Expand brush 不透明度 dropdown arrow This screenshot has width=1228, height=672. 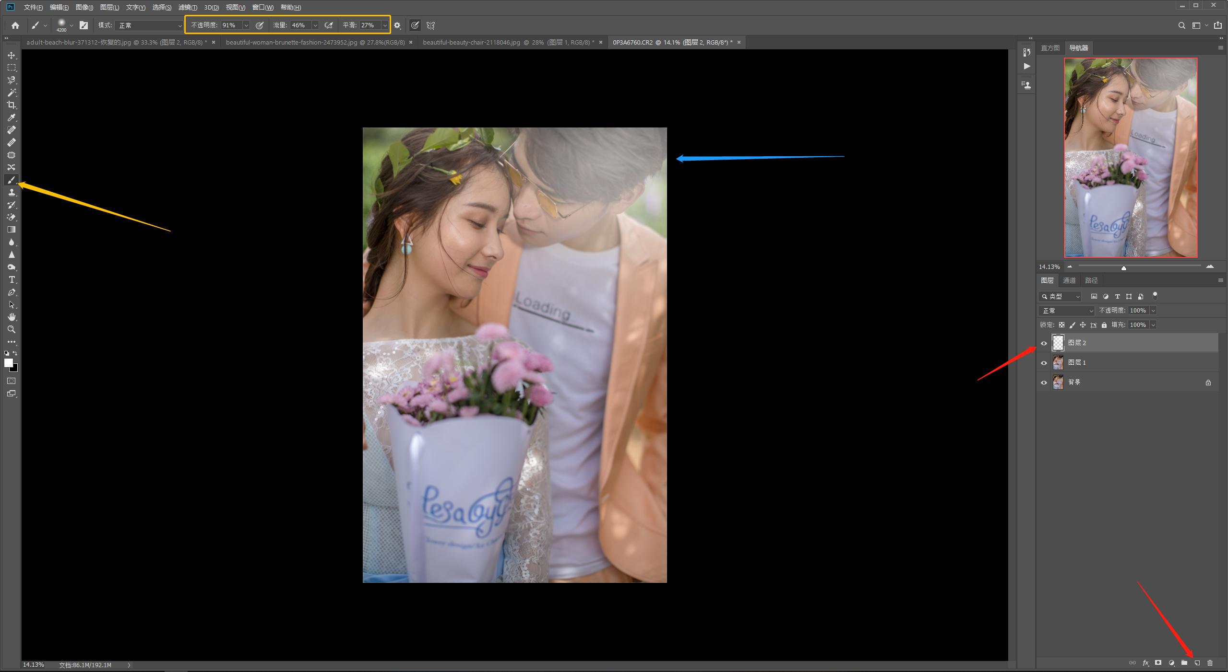pos(246,25)
